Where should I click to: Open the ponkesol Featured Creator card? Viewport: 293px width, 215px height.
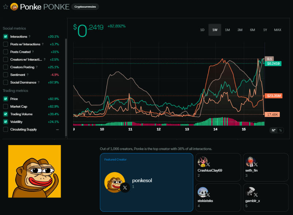click(146, 183)
